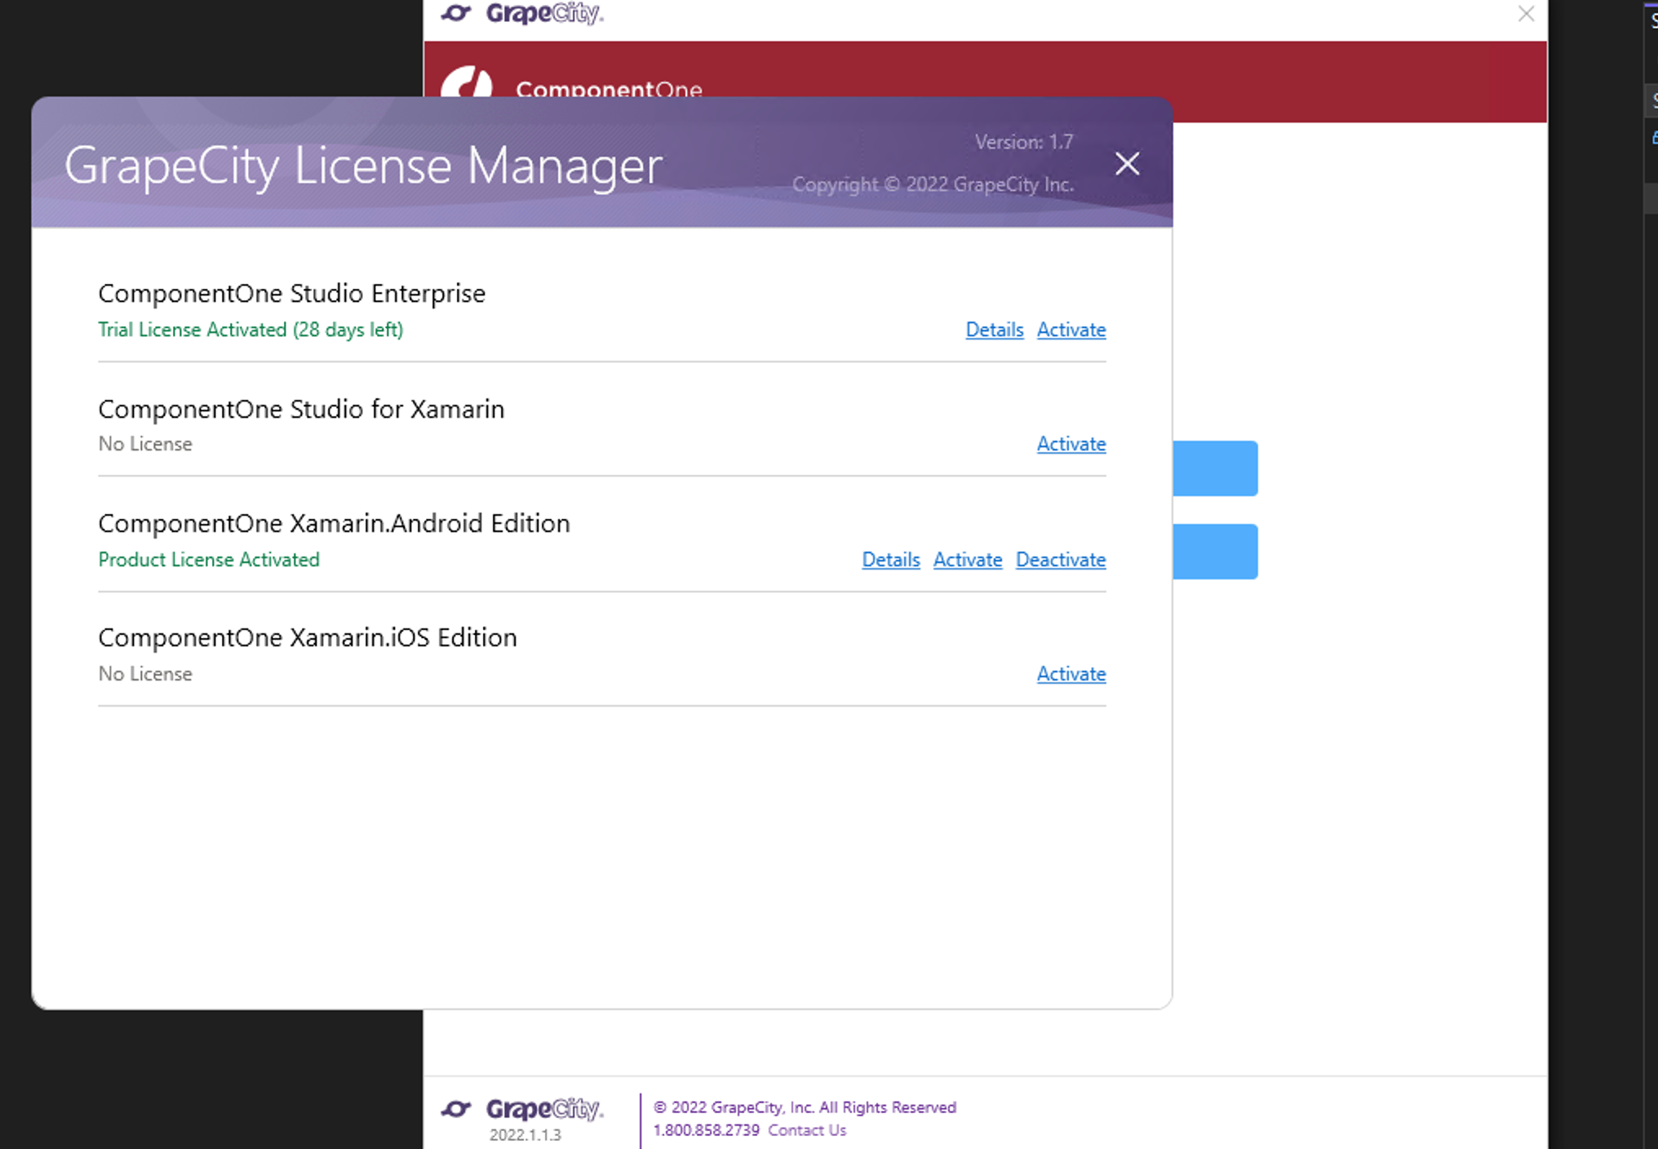Select 'ComponentOne Xamarin.iOS Edition' product name
Viewport: 1658px width, 1149px height.
coord(308,637)
